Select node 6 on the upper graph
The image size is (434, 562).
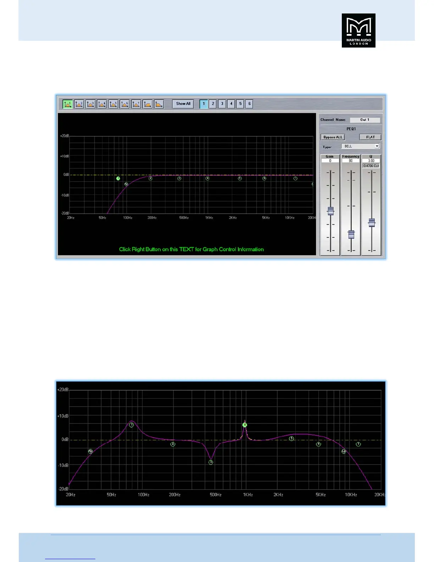[264, 178]
